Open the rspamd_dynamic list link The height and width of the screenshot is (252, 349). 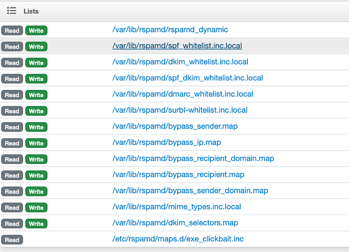coord(170,30)
